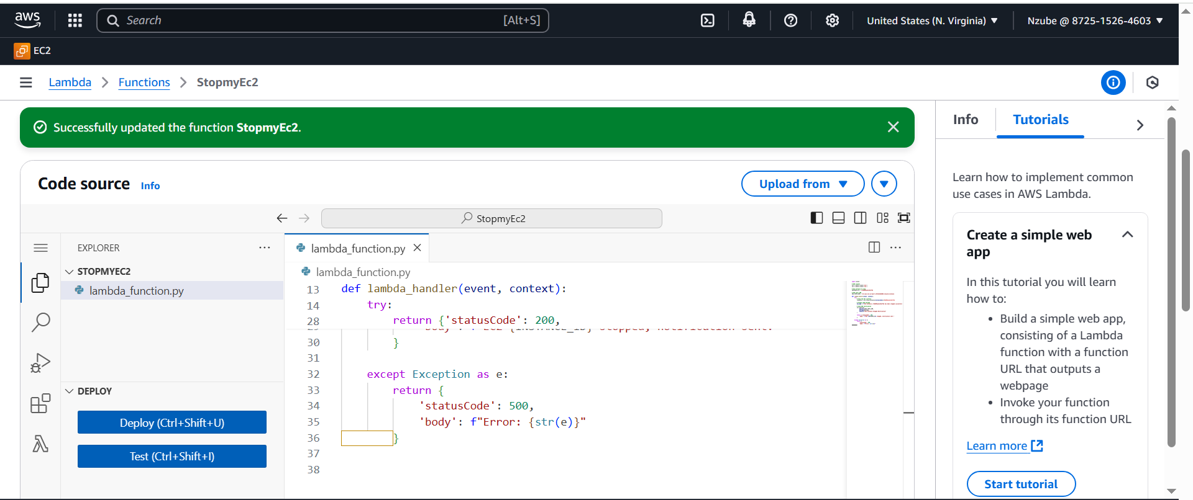Show more tabs with right chevron
This screenshot has width=1193, height=500.
point(1140,125)
